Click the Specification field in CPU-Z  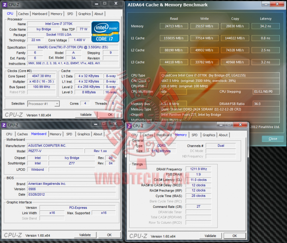[73, 47]
